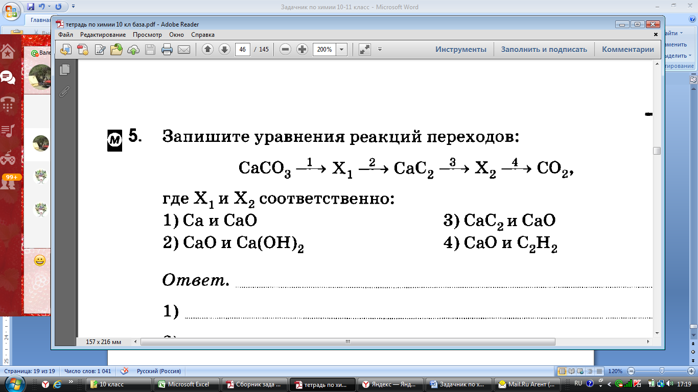Click the horizontal scrollbar thumb in Adobe Reader
The image size is (698, 392).
347,341
